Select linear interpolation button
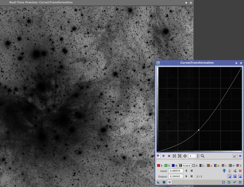The image size is (244, 187). point(240,176)
